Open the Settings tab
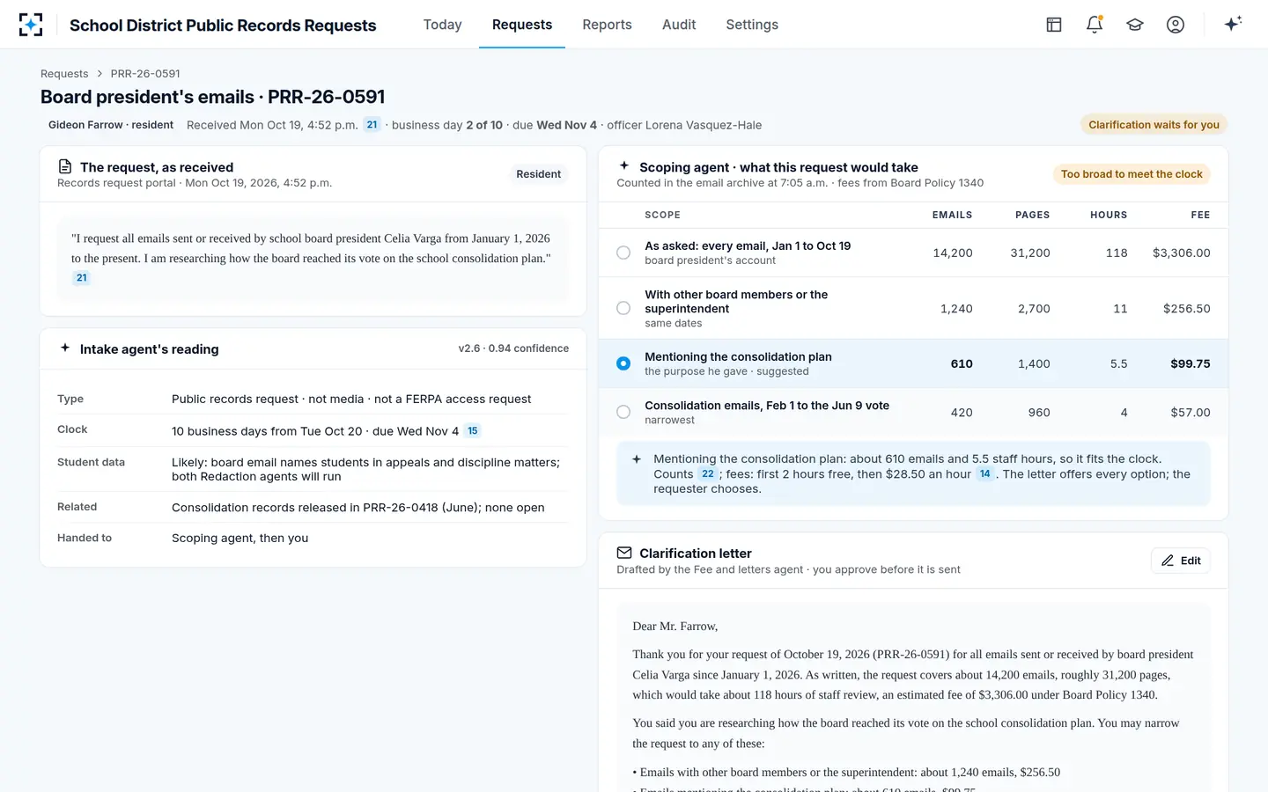Viewport: 1268px width, 792px height. 752,25
